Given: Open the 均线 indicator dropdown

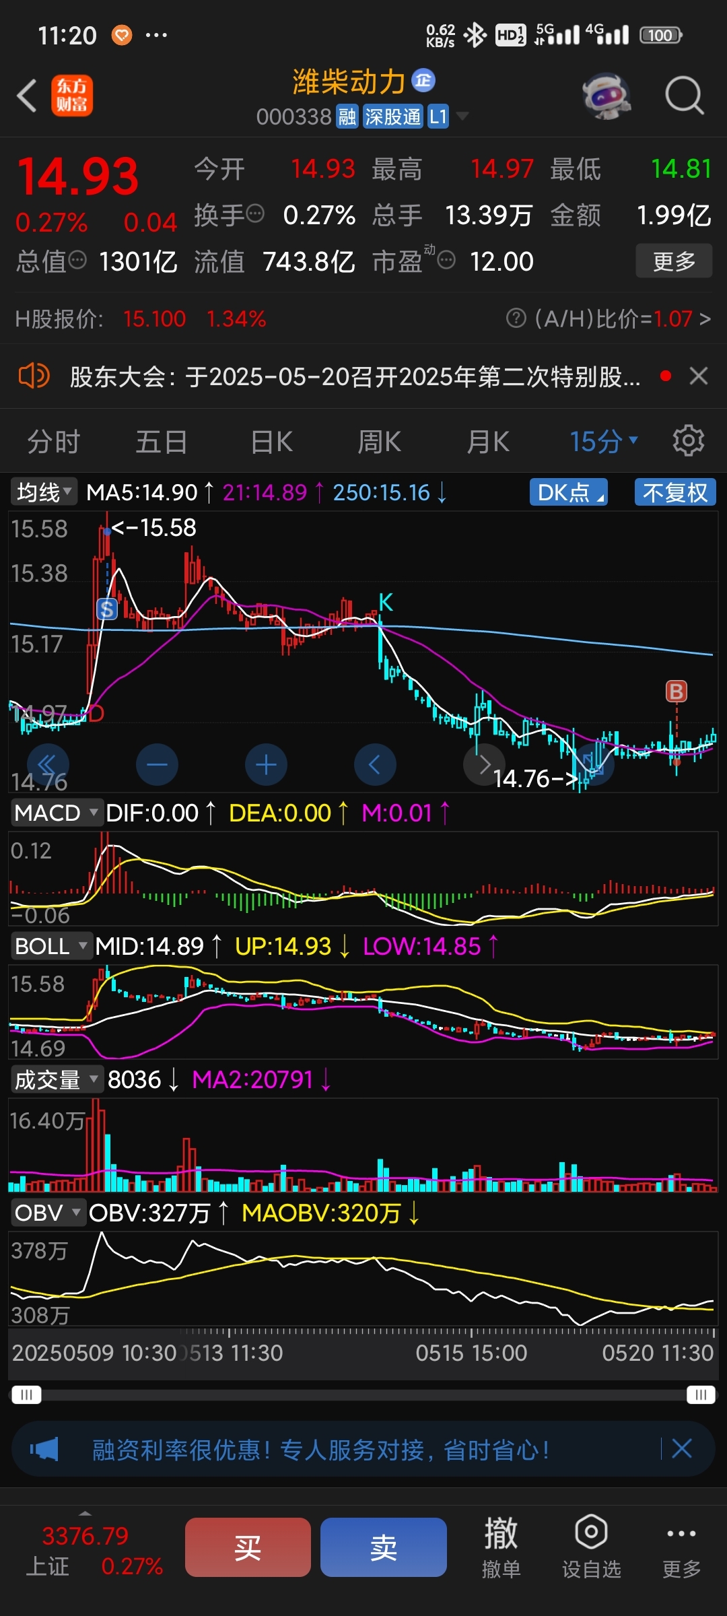Looking at the screenshot, I should click(x=44, y=492).
